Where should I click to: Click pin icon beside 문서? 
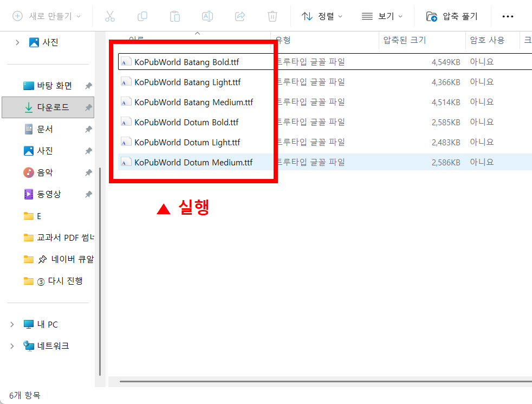click(88, 129)
